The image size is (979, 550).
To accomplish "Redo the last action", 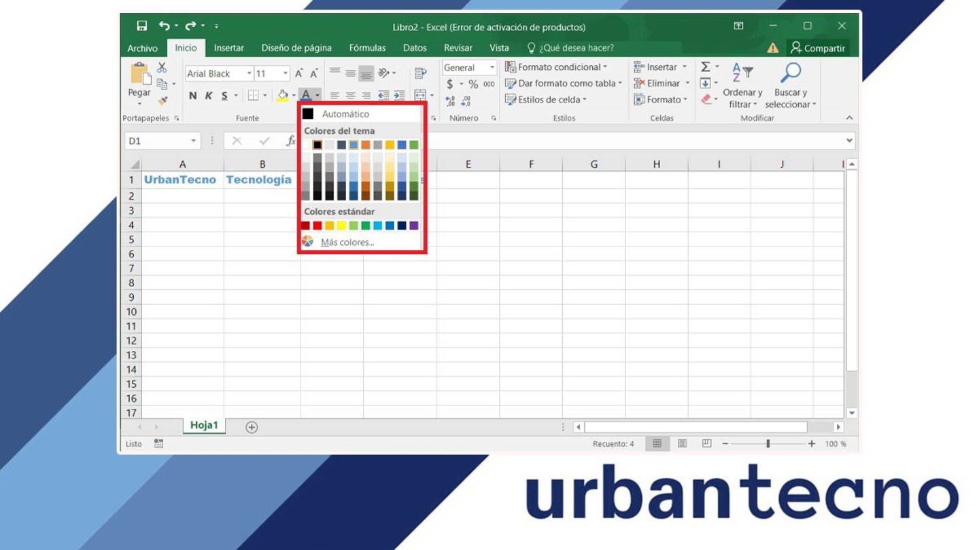I will [x=190, y=26].
